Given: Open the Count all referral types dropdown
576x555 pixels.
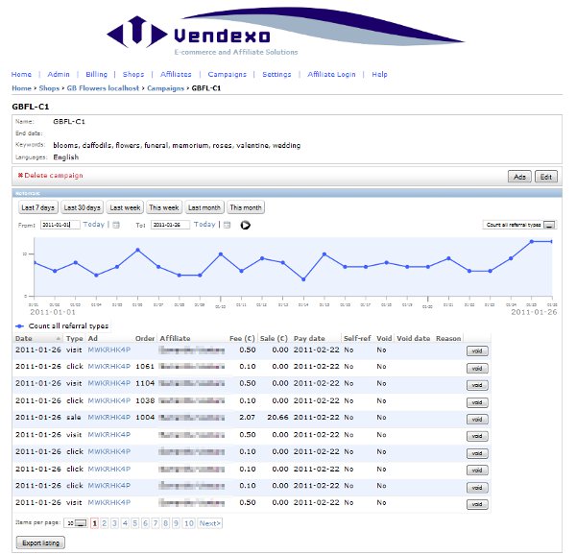Looking at the screenshot, I should click(x=519, y=225).
